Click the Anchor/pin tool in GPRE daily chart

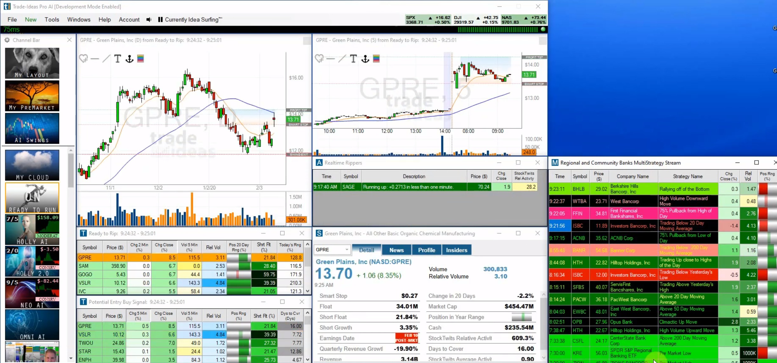(x=129, y=58)
